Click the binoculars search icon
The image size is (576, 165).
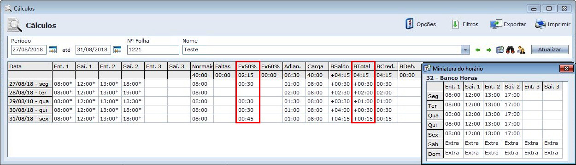pos(510,49)
